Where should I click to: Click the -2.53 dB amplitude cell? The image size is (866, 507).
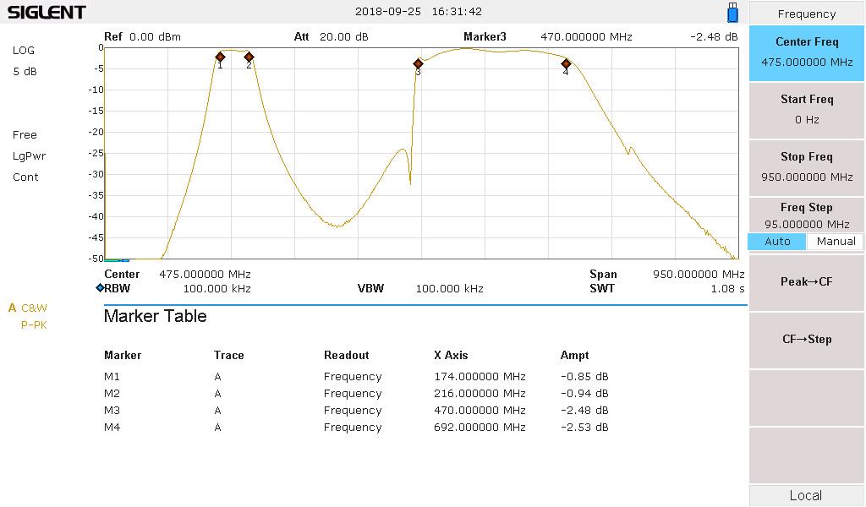click(x=584, y=427)
